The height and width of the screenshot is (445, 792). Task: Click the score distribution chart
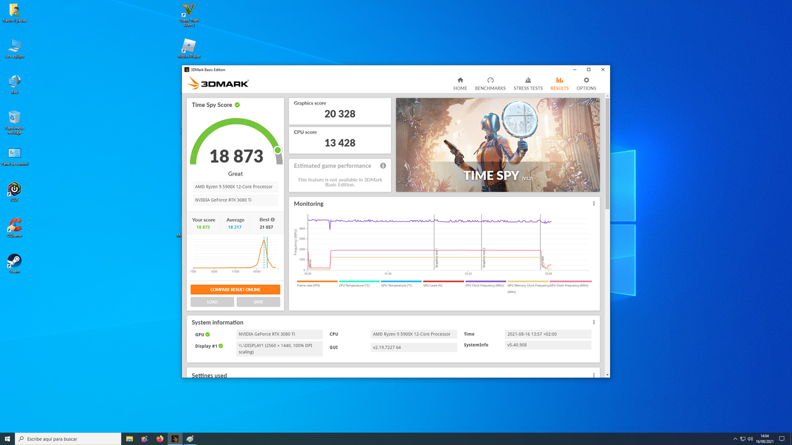235,254
